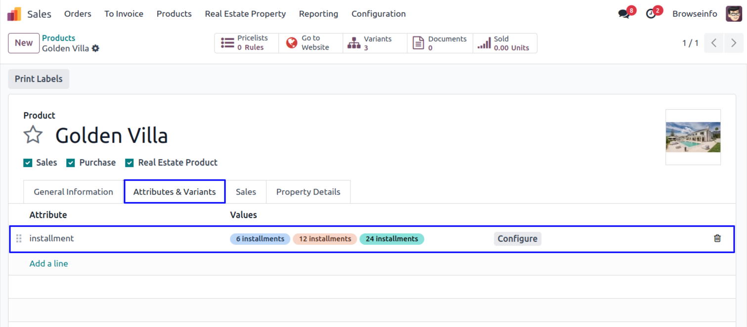
Task: Open the activities clock icon
Action: 651,14
